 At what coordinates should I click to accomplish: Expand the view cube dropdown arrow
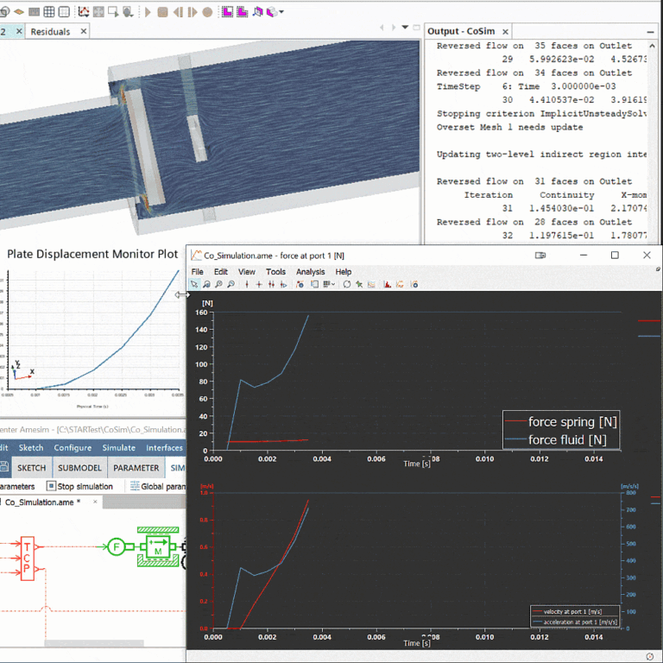281,12
